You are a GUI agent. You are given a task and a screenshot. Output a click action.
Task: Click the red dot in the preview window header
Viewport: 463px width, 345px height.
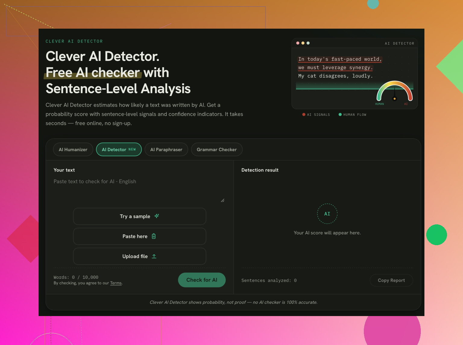(x=298, y=43)
